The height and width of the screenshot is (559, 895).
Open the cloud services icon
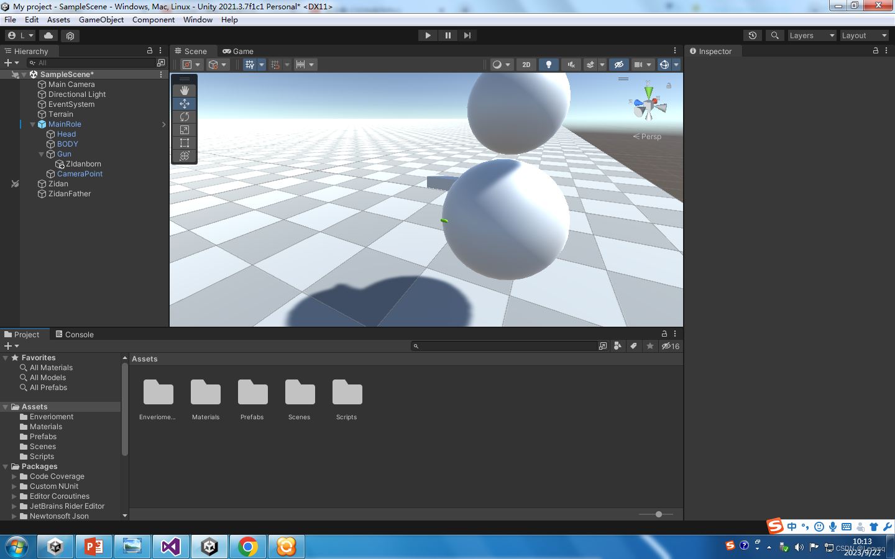pos(48,35)
